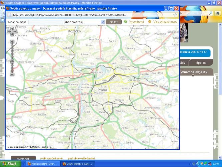Minimize the main Firefox window
The height and width of the screenshot is (167, 222).
point(210,3)
